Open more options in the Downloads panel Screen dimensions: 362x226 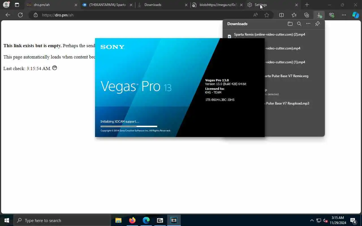coord(308,24)
